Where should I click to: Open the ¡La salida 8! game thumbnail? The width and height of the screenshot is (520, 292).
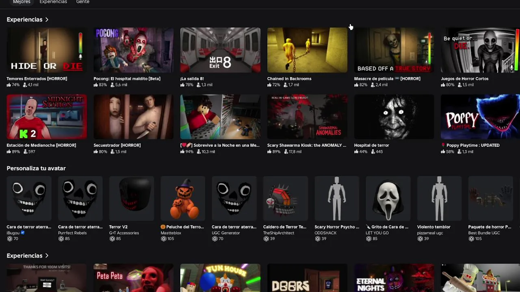coord(220,50)
